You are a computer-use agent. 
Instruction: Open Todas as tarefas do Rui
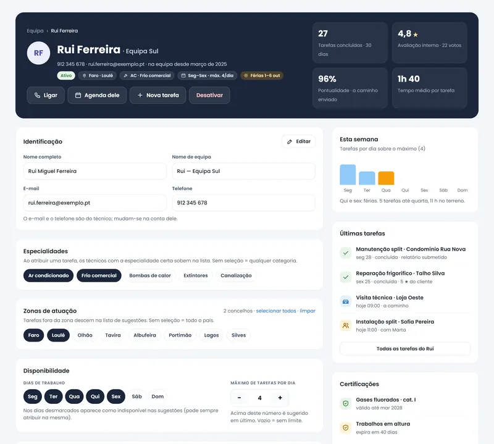point(405,348)
